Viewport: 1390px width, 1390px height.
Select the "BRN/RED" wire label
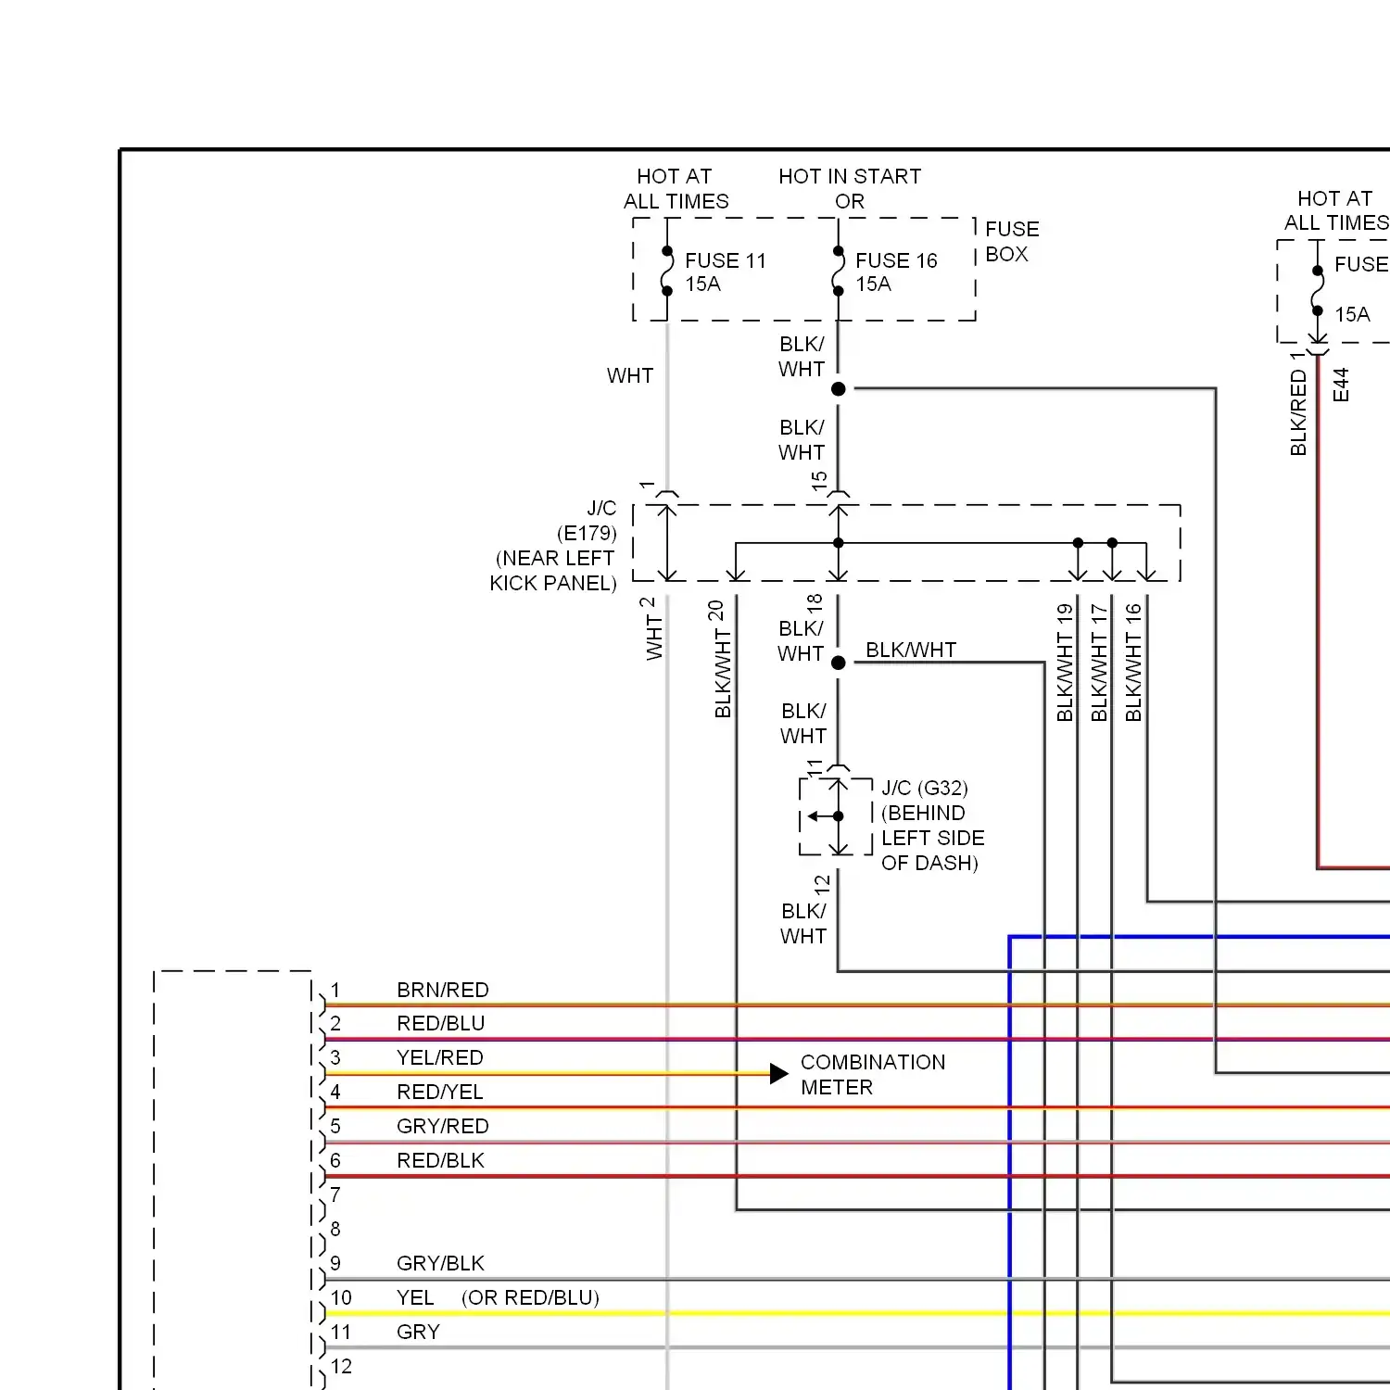[443, 990]
